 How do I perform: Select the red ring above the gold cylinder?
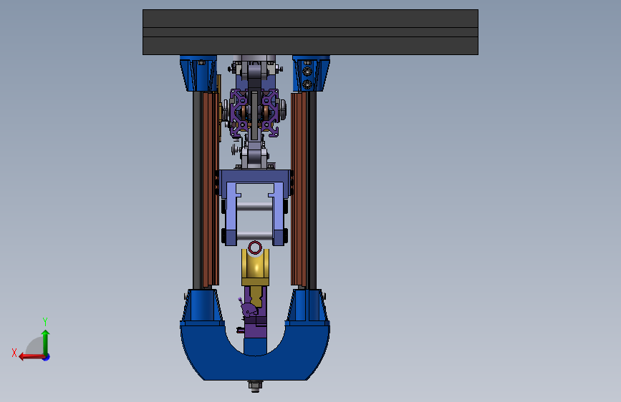[x=255, y=248]
